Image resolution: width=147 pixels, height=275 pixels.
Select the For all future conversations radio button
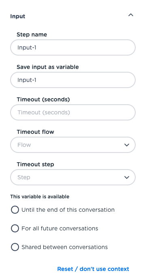tap(15, 228)
